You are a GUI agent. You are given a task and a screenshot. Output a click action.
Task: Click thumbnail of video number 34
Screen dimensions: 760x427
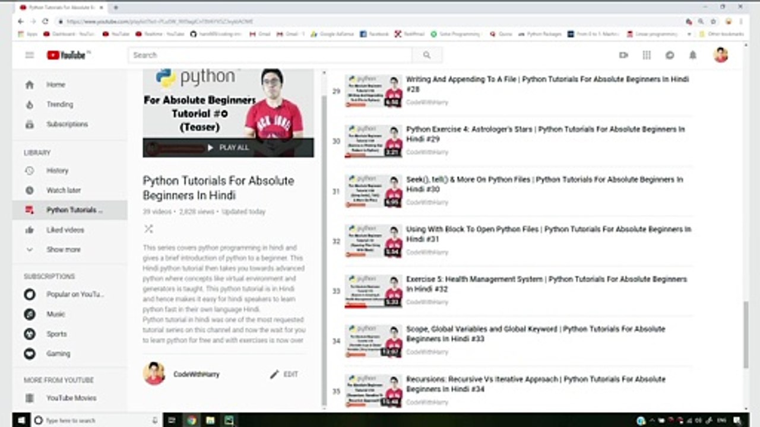(x=373, y=341)
